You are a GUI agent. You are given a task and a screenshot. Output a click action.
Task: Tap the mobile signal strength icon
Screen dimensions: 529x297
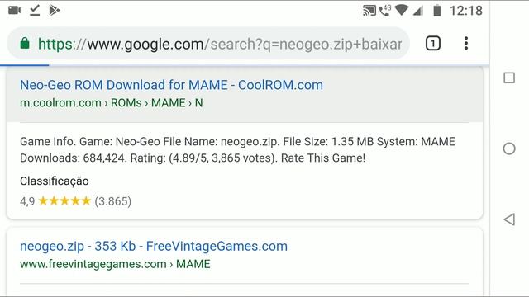418,11
